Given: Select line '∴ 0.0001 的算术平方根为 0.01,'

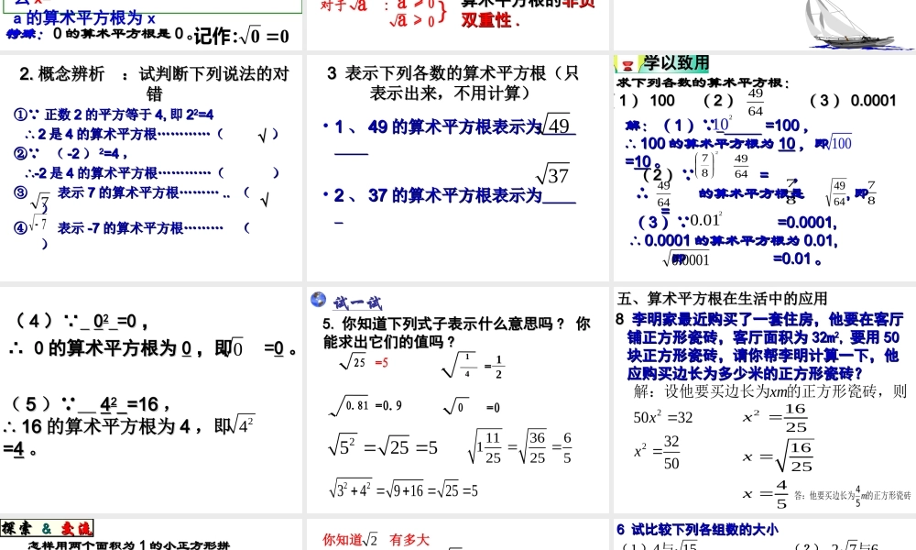Looking at the screenshot, I should point(735,241).
